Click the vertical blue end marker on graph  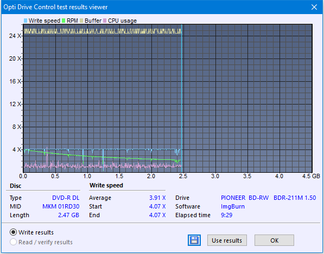(x=182, y=99)
